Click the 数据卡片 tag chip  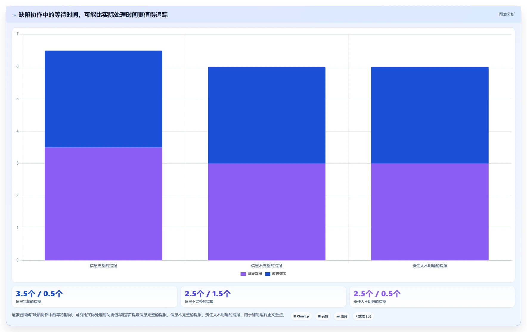(363, 316)
